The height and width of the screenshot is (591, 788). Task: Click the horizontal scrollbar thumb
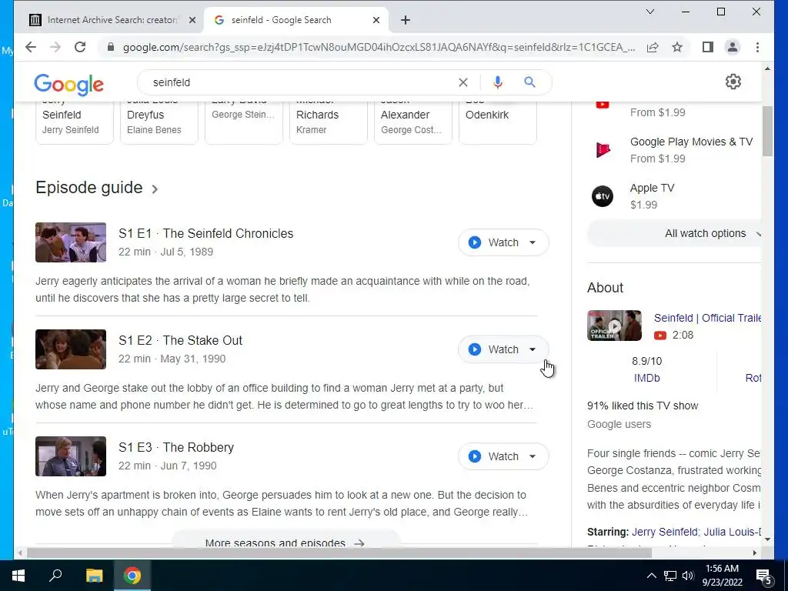point(339,553)
